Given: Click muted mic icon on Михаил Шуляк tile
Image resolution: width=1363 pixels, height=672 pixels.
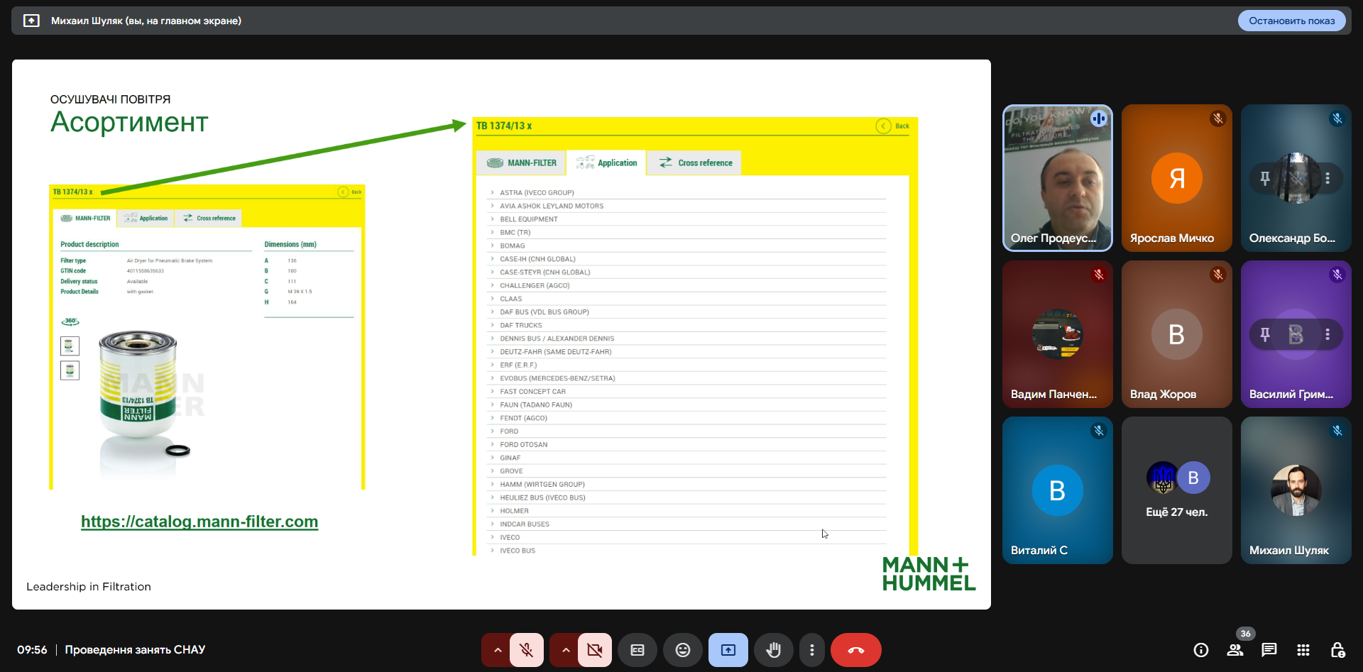Looking at the screenshot, I should 1337,431.
